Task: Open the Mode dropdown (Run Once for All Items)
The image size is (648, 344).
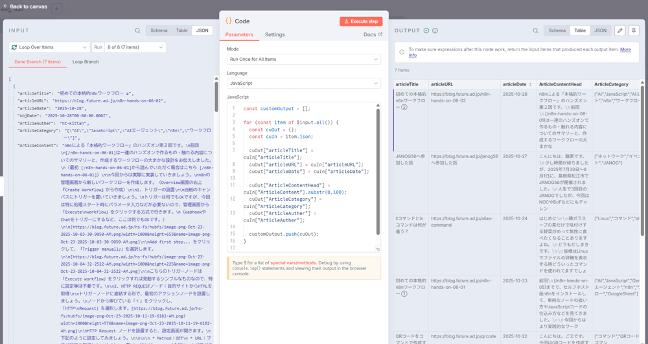Action: click(303, 60)
